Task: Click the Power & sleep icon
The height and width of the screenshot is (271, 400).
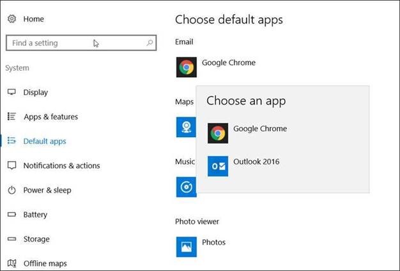Action: pos(12,190)
